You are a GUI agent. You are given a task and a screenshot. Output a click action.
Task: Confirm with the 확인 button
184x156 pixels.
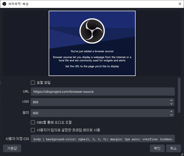click(x=157, y=148)
